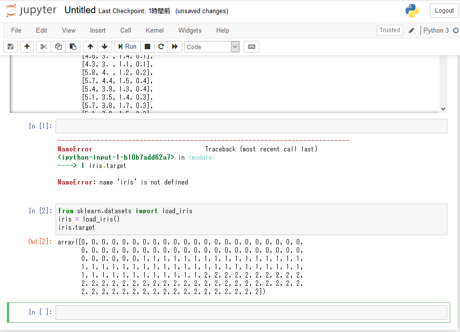Viewport: 460px width, 332px height.
Task: Open the command palette keyboard icon
Action: pyautogui.click(x=251, y=47)
